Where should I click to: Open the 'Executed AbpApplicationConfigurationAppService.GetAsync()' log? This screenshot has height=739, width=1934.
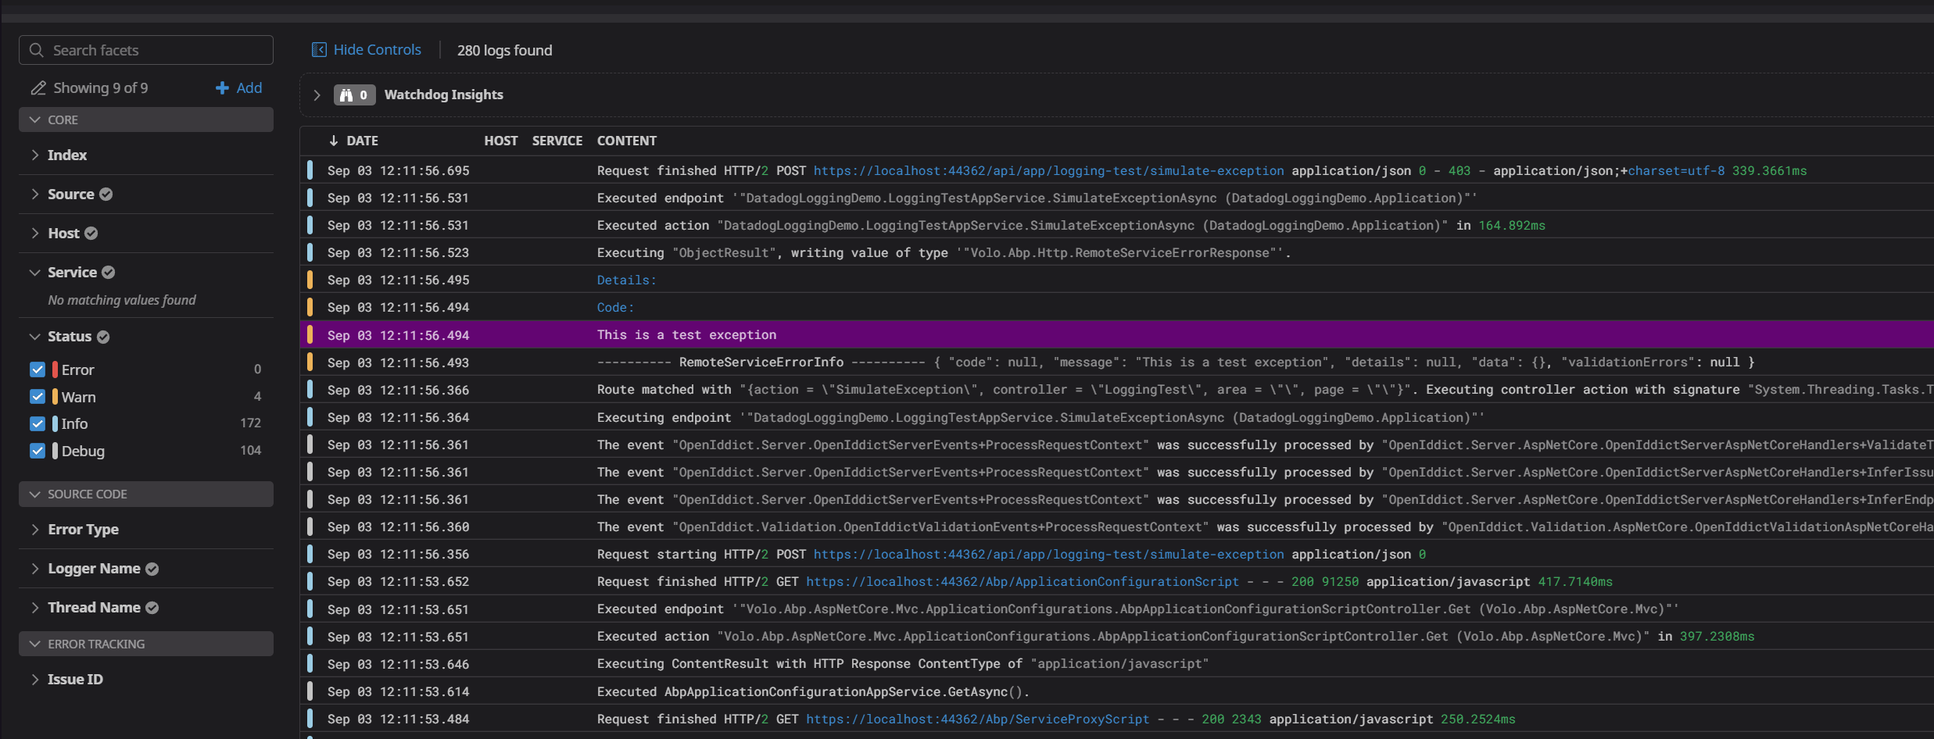1118,691
